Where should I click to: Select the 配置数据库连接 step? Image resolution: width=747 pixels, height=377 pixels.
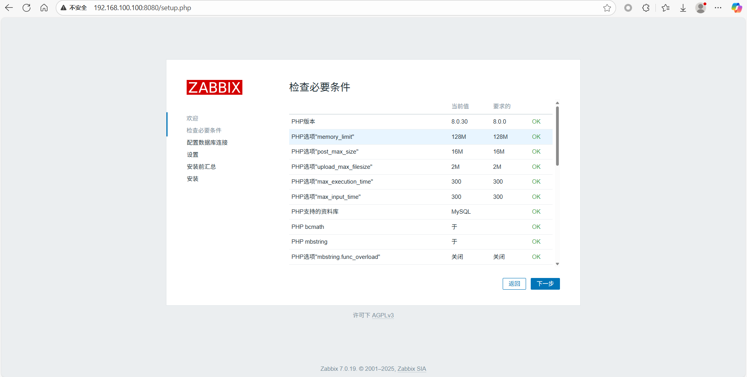point(207,142)
